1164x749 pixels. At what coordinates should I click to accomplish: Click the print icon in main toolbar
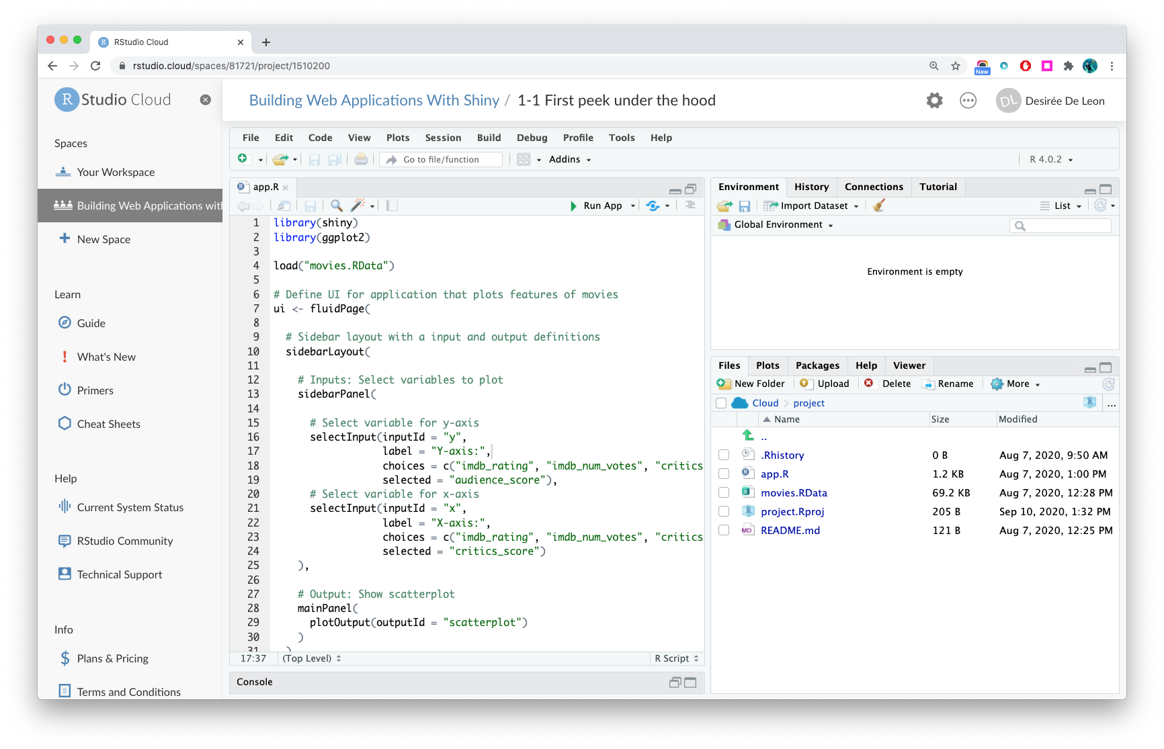coord(361,159)
